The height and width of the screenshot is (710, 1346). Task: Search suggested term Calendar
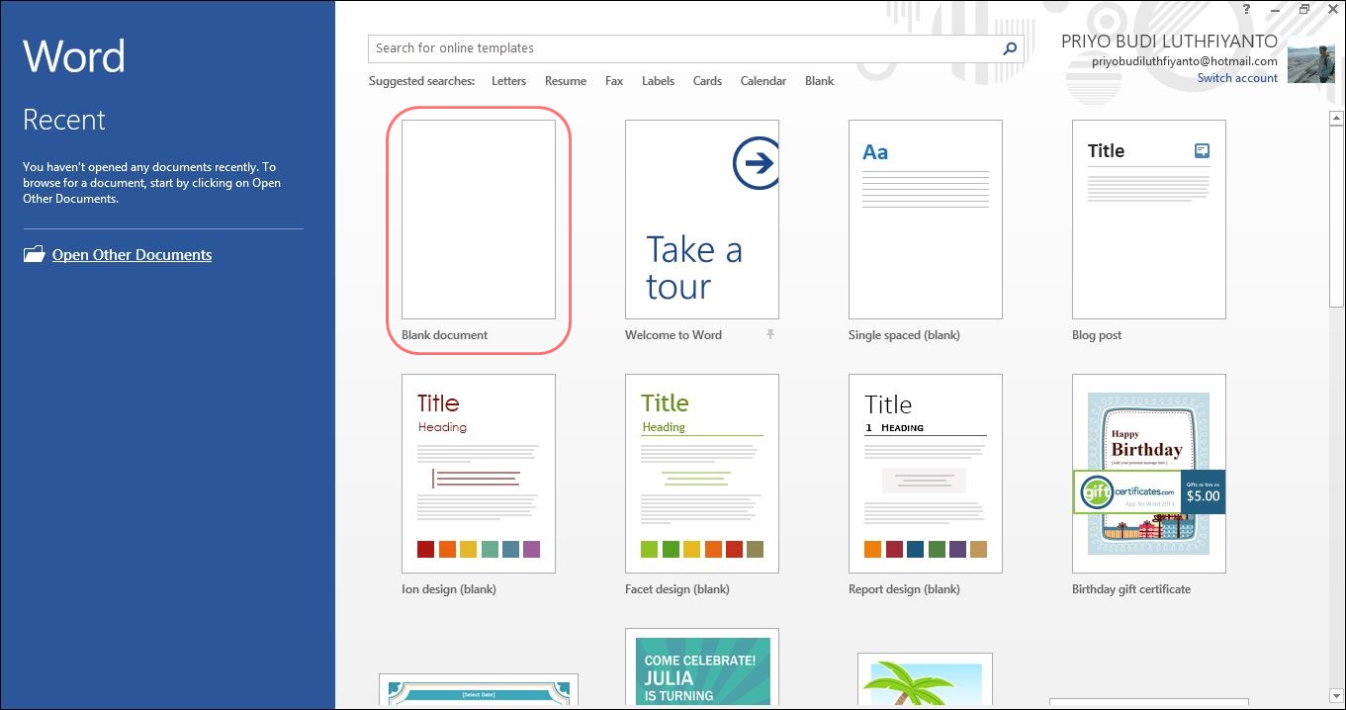pos(763,81)
